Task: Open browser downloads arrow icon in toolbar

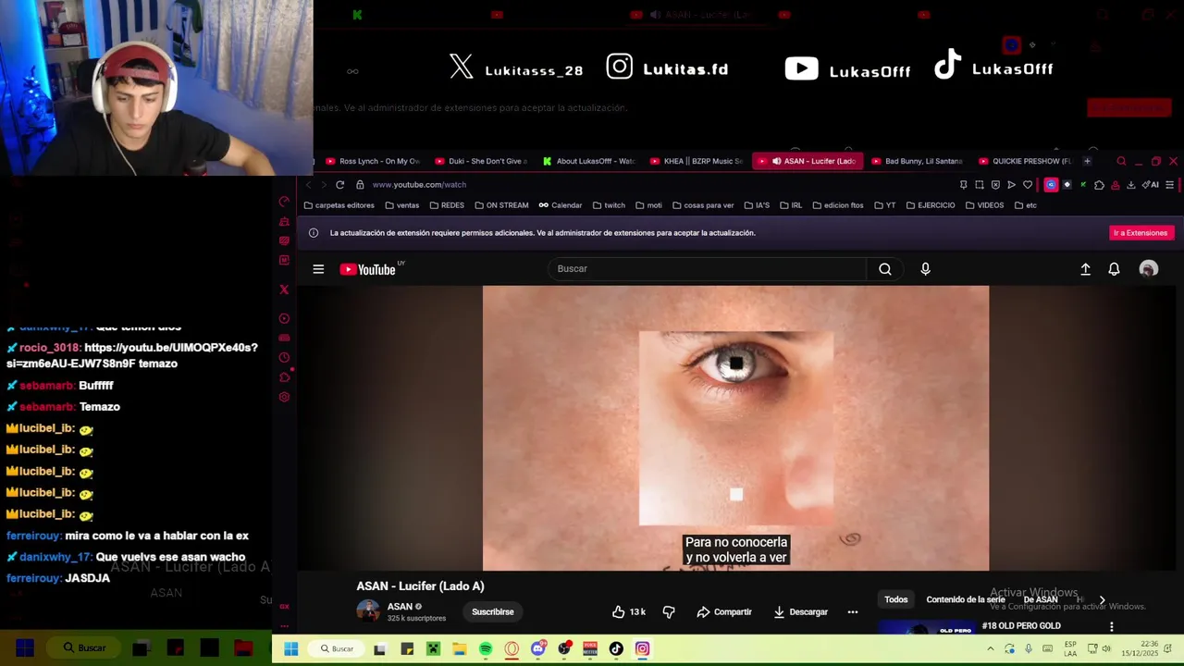Action: [1130, 185]
